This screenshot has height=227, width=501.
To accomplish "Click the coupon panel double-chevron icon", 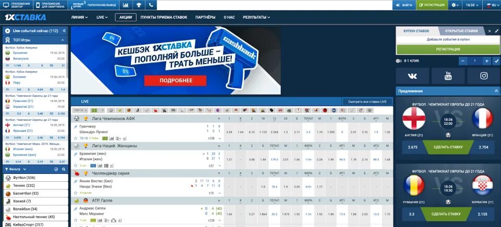I will click(490, 31).
